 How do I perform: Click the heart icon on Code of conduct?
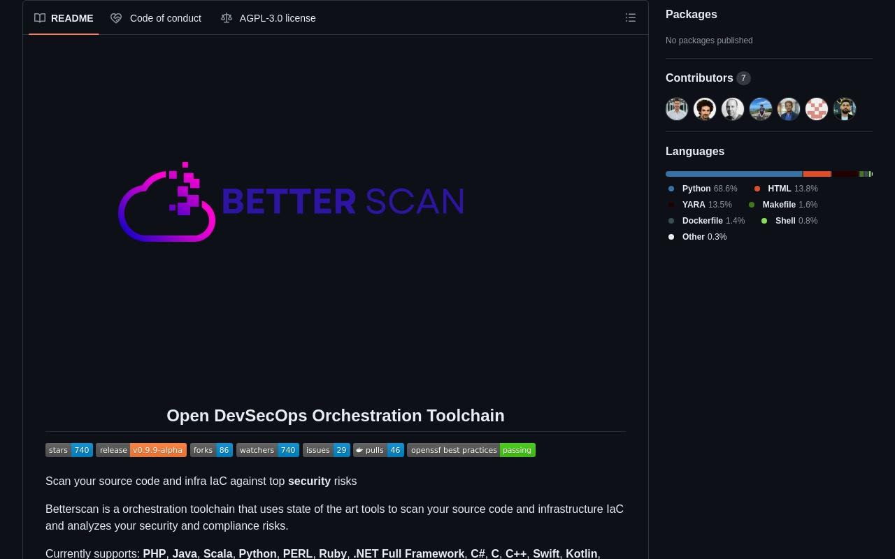(x=116, y=18)
